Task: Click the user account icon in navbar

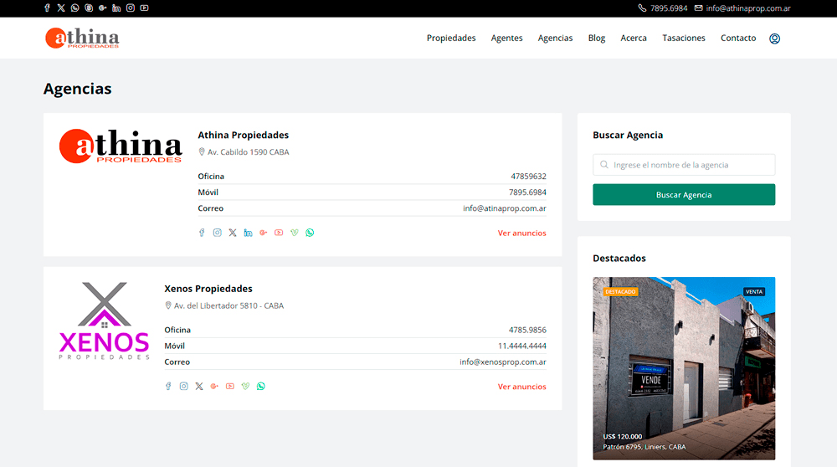Action: click(774, 38)
